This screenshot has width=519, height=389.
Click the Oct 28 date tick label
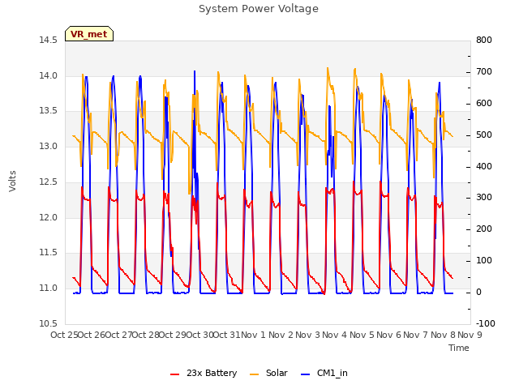pyautogui.click(x=146, y=335)
